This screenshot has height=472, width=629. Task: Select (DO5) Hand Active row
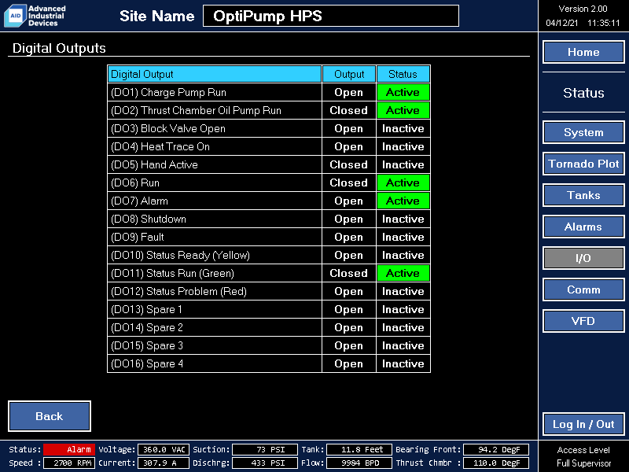point(269,164)
